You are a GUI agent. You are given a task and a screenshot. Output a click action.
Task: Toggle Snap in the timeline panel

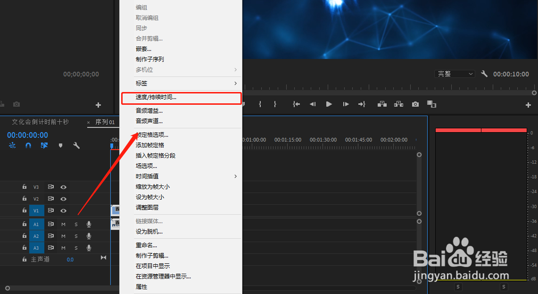point(28,145)
